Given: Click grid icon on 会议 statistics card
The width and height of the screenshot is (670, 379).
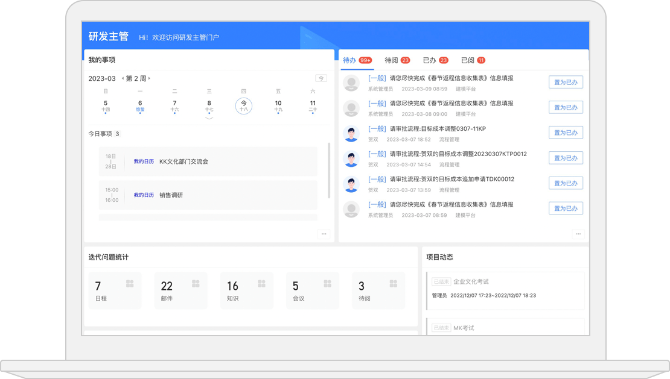Looking at the screenshot, I should 327,284.
